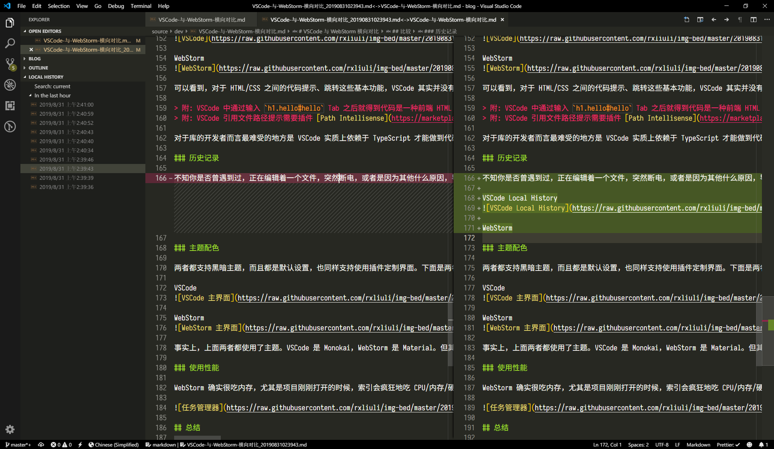This screenshot has width=774, height=449.
Task: Close the history file in Open Editors
Action: [x=31, y=50]
